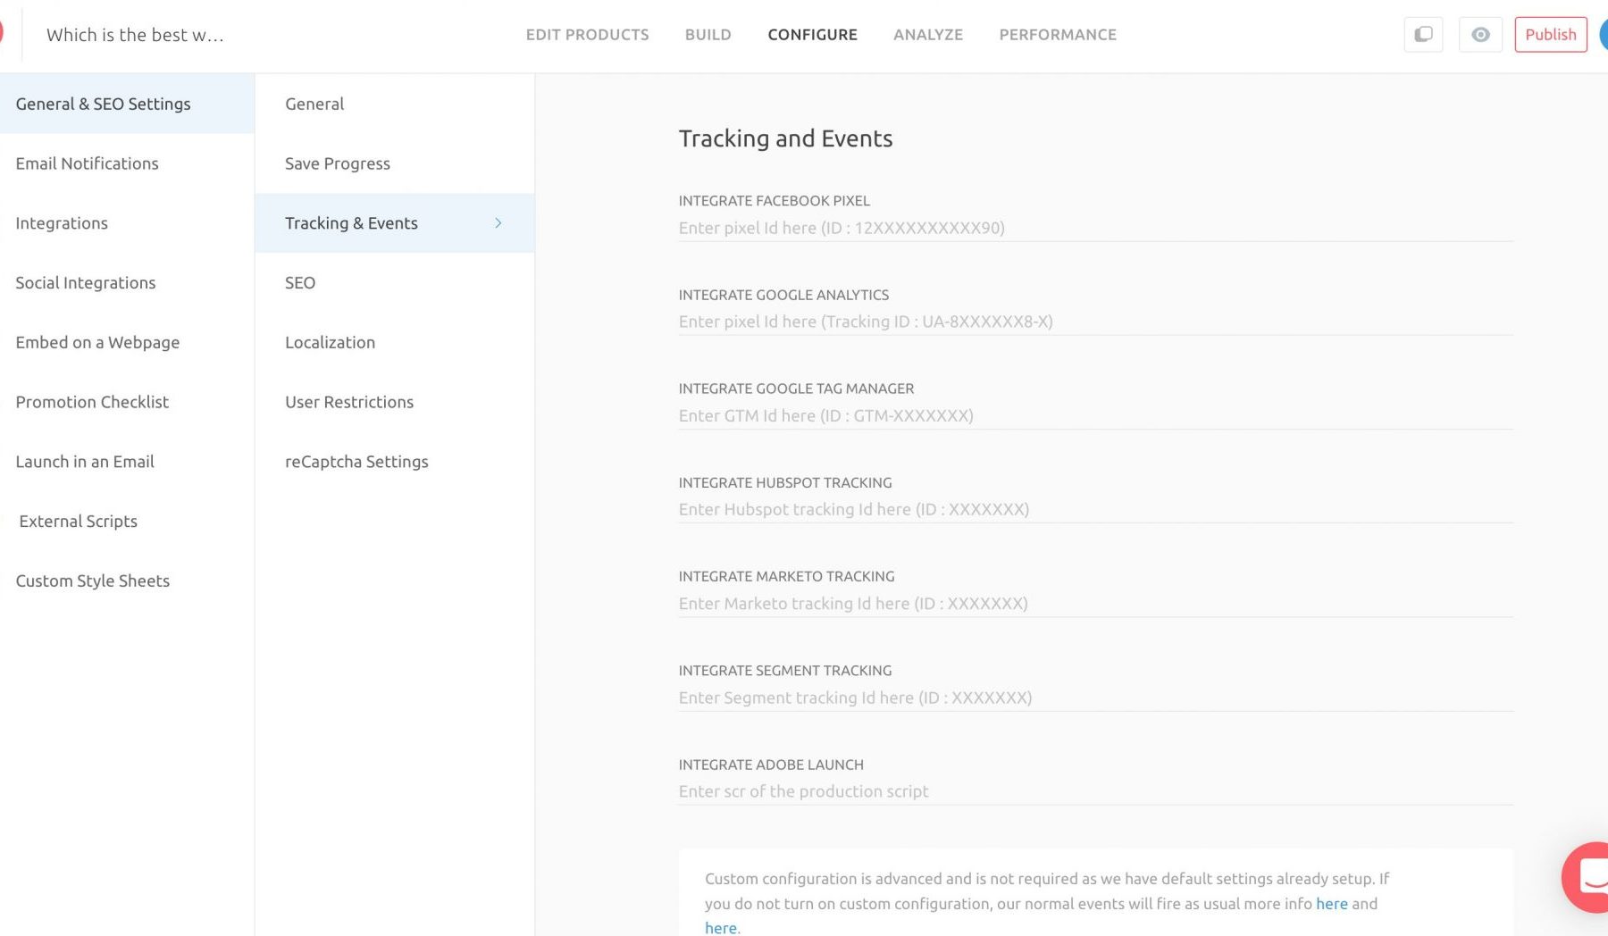Click the Hubspot tracking ID input
The height and width of the screenshot is (936, 1608).
(1094, 510)
